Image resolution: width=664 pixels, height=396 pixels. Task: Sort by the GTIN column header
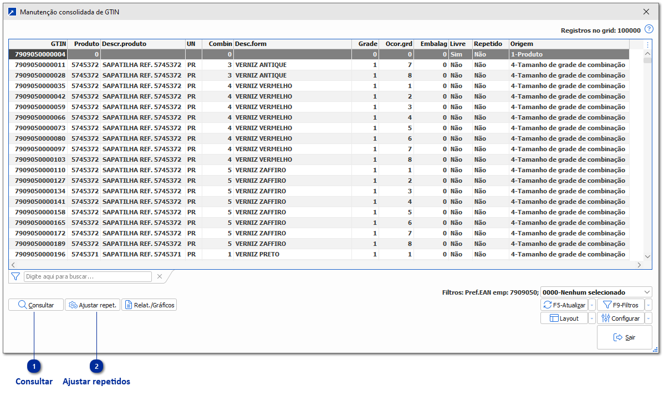click(38, 44)
